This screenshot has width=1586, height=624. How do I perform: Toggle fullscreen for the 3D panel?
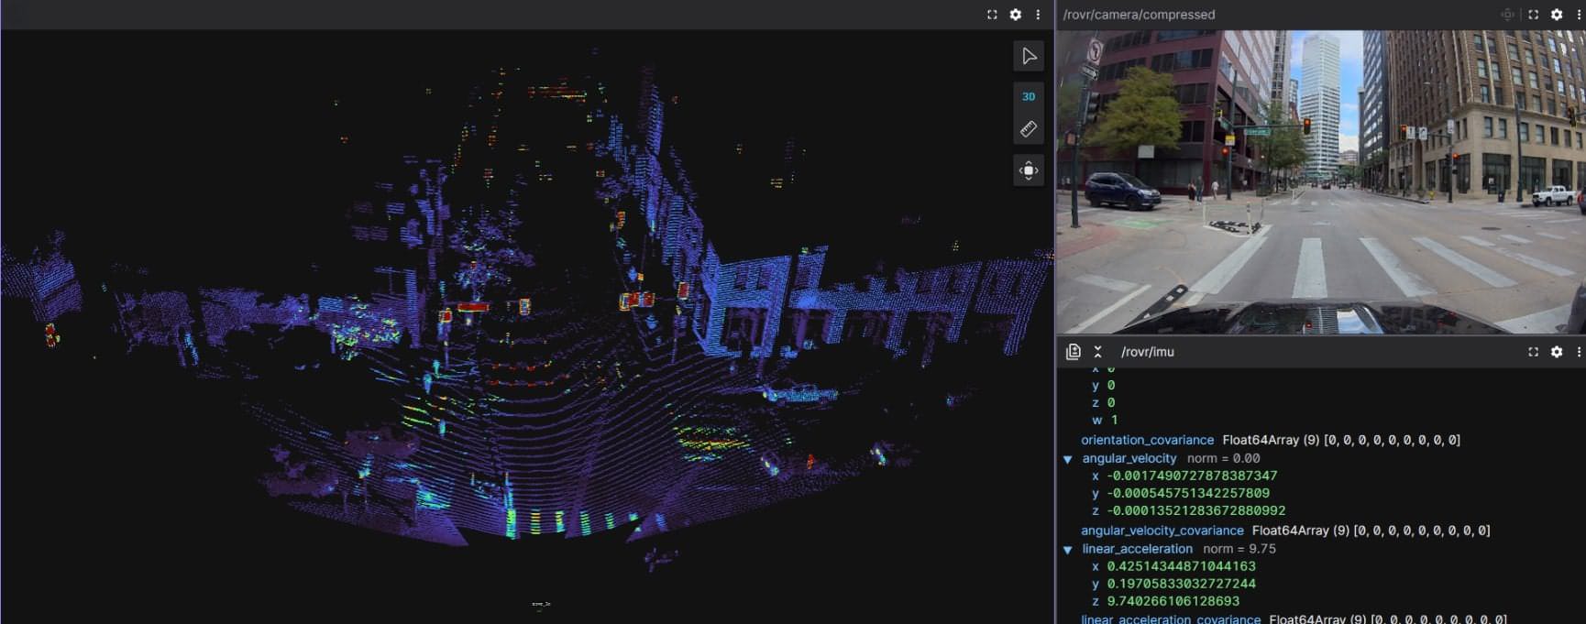coord(992,15)
